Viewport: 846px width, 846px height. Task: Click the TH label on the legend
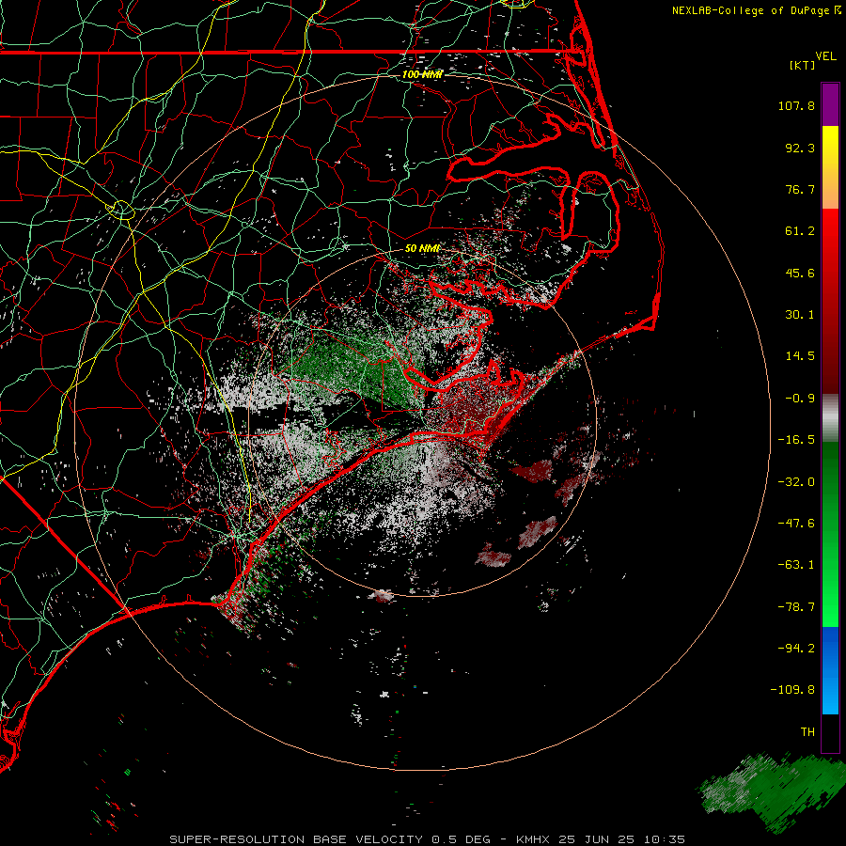[807, 732]
